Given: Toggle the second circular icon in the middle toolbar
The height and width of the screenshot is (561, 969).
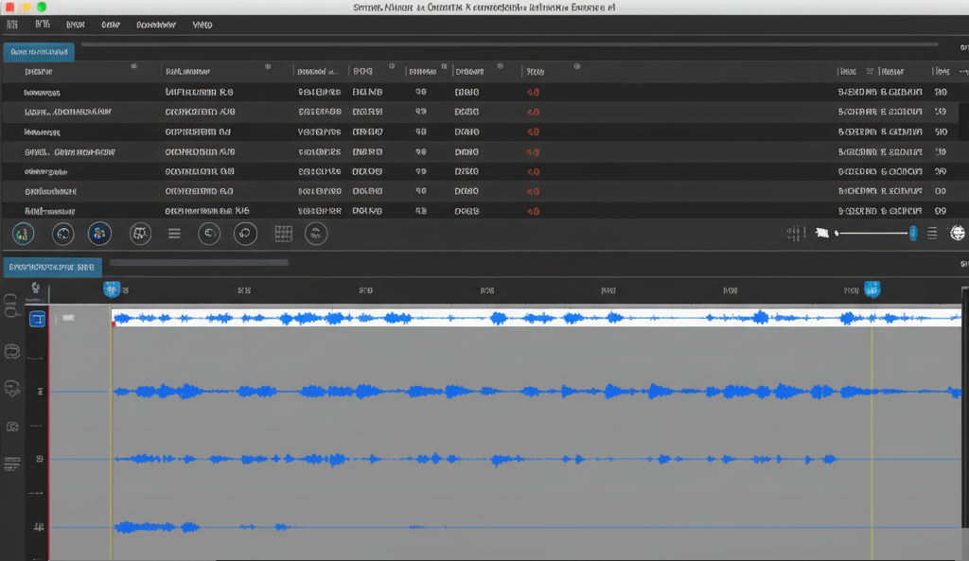Looking at the screenshot, I should (62, 233).
